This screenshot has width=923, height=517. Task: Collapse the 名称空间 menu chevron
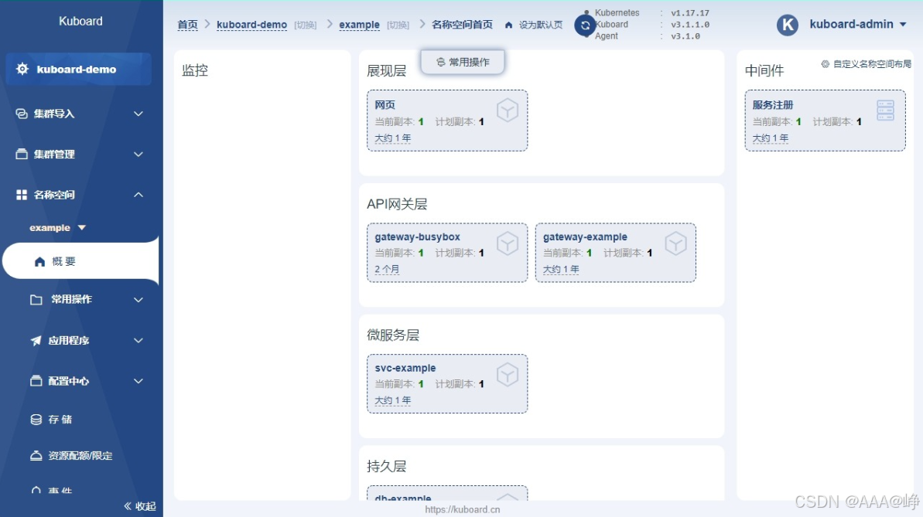138,195
